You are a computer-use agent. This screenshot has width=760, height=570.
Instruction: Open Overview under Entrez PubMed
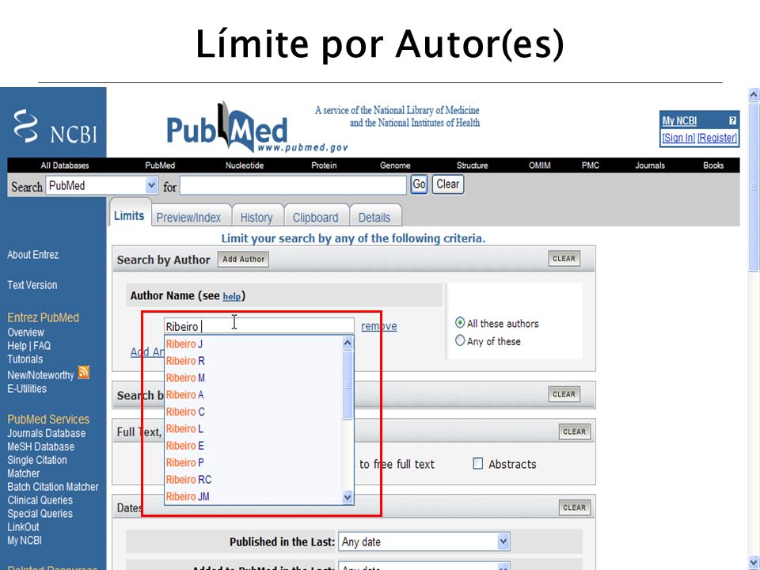coord(25,332)
